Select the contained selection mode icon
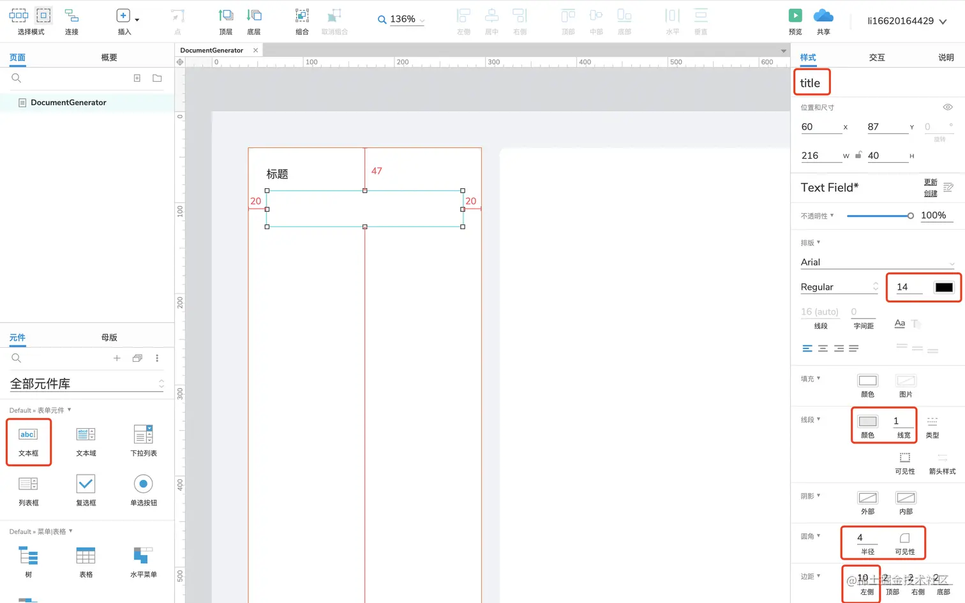 tap(43, 15)
